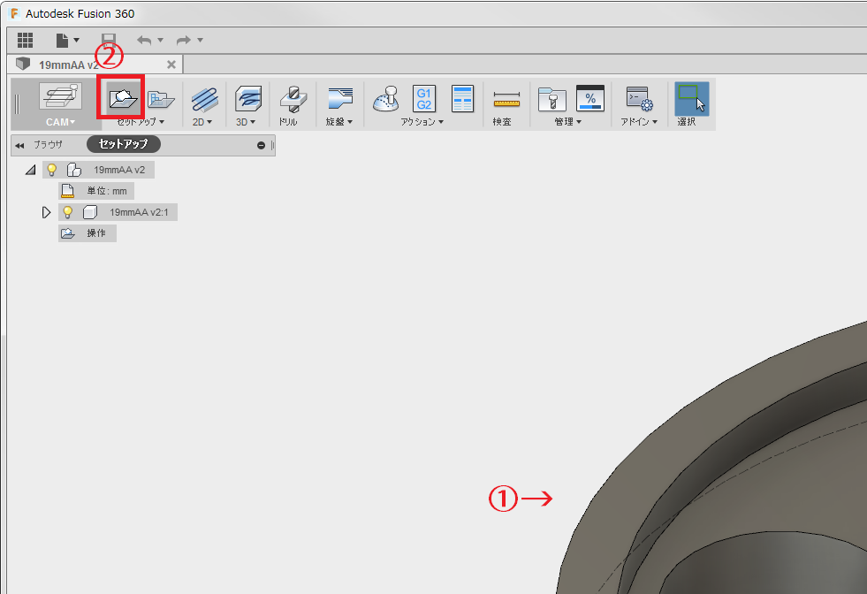Open the File menu icon

[62, 40]
